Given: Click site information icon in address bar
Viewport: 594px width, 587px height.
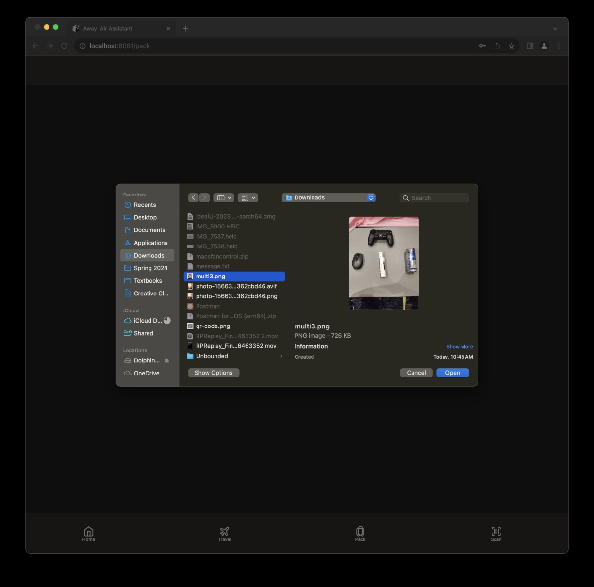Looking at the screenshot, I should (x=82, y=46).
